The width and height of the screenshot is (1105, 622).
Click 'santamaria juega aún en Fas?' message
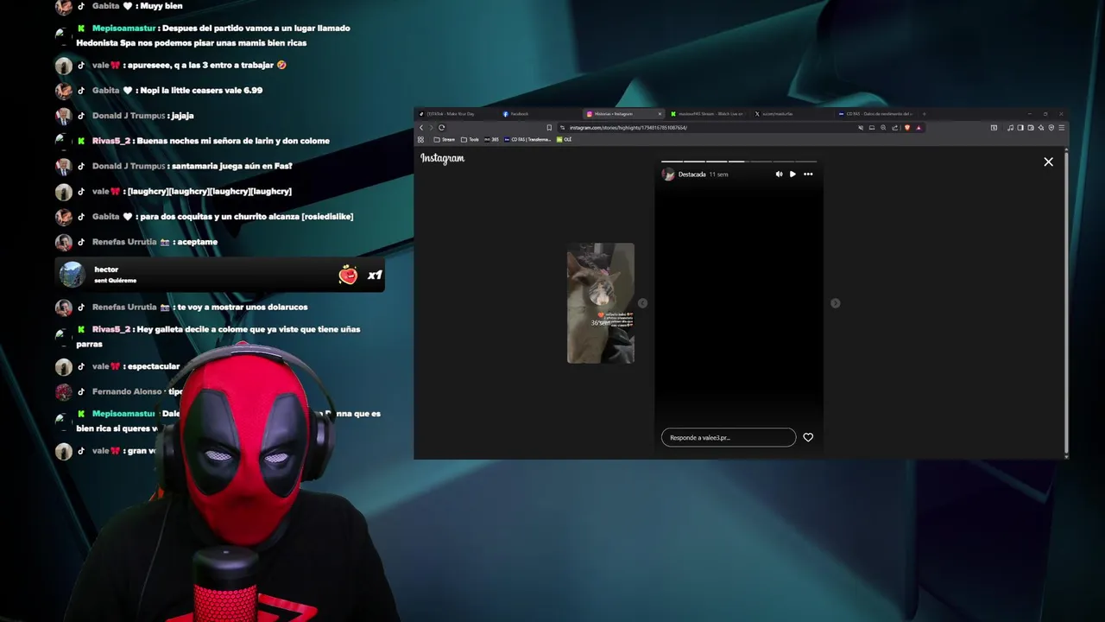232,166
